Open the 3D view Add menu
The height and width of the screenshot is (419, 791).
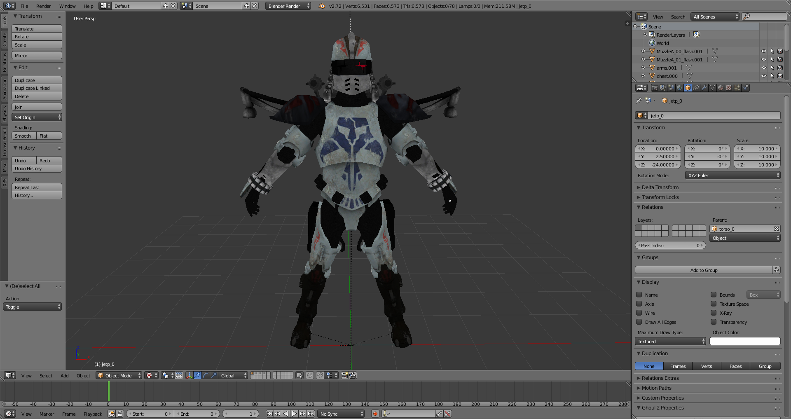coord(64,376)
